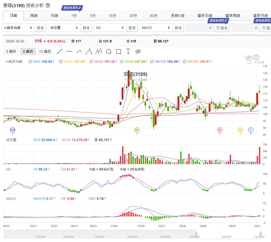
Task: Click the green 60 MA marker
Action: click(x=137, y=130)
